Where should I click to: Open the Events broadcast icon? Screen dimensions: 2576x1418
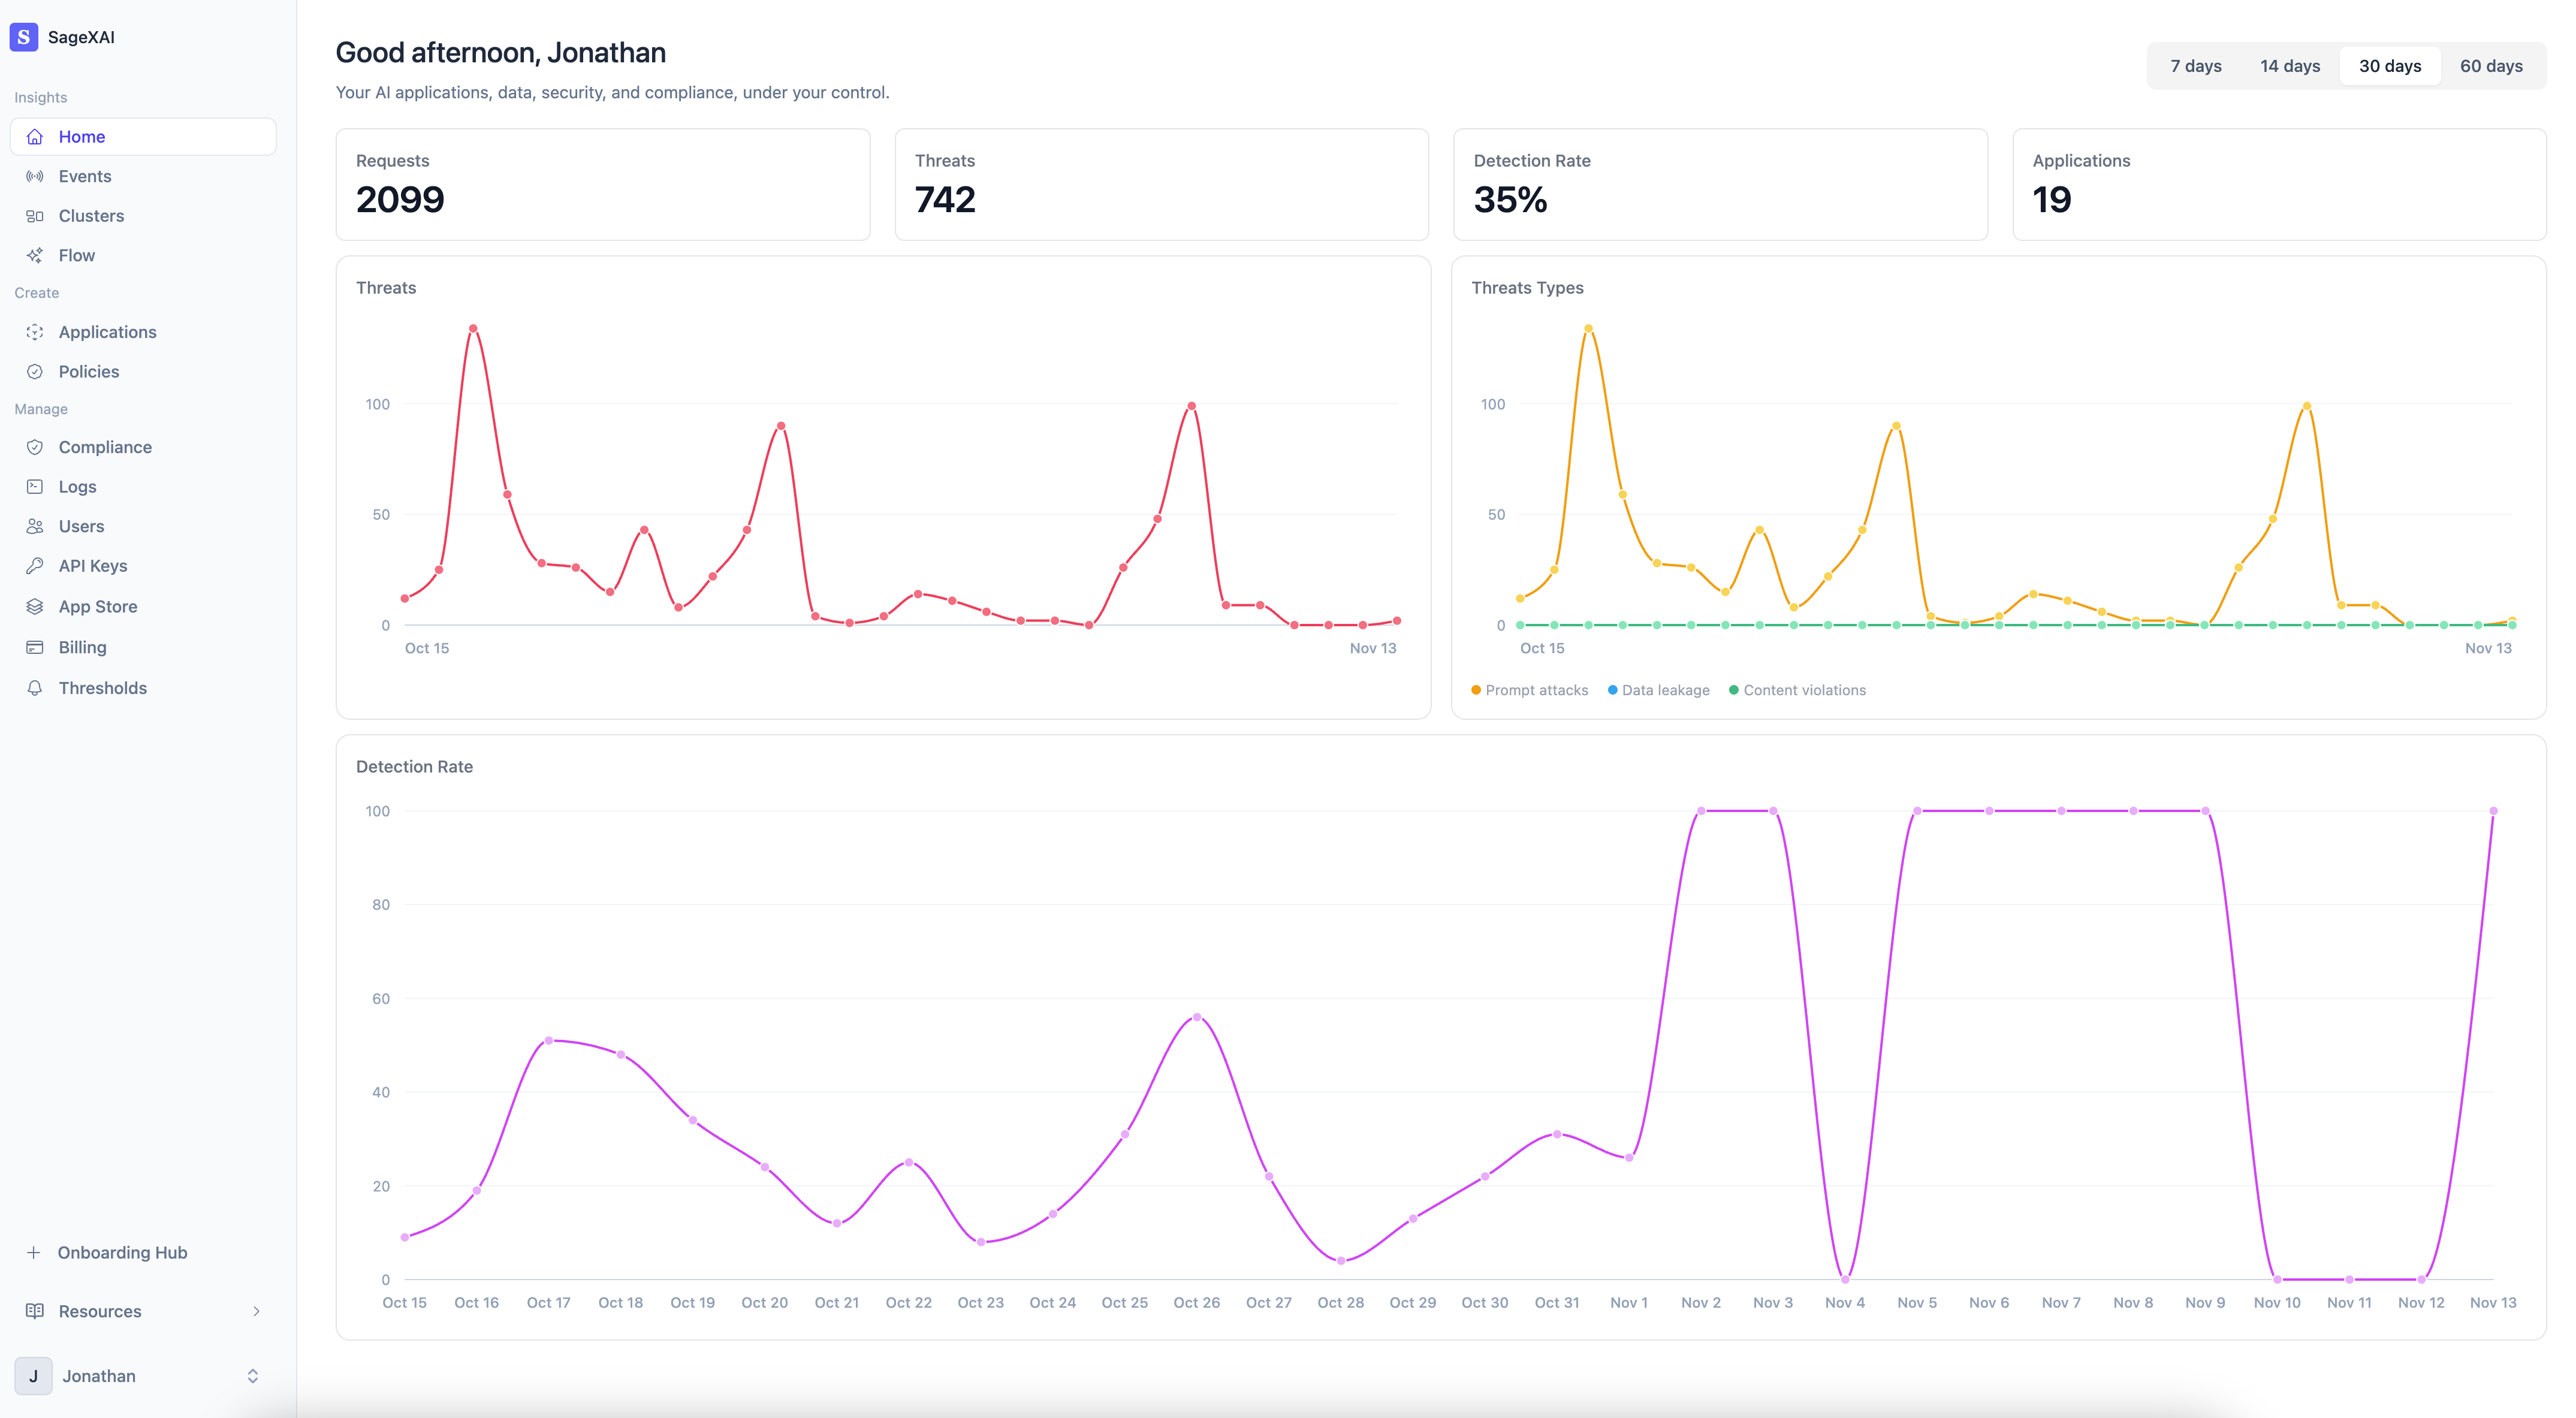point(35,176)
